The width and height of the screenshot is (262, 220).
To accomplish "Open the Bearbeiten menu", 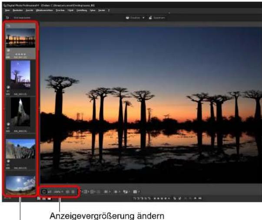I will coord(18,10).
